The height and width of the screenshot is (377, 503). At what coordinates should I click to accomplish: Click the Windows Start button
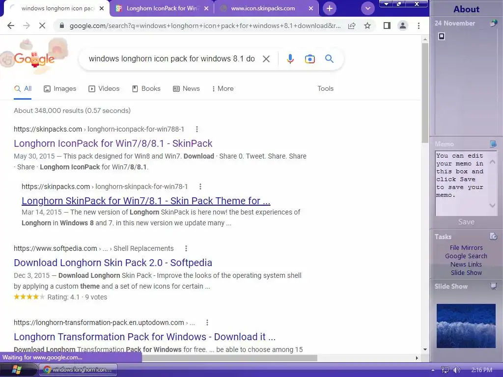click(x=17, y=370)
